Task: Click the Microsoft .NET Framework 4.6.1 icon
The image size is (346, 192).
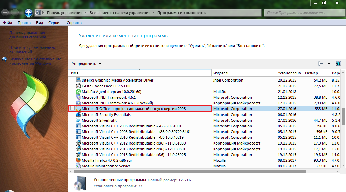Action: click(78, 97)
